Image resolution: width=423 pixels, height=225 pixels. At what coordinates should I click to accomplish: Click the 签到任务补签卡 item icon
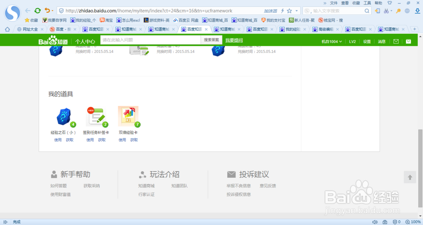(96, 117)
